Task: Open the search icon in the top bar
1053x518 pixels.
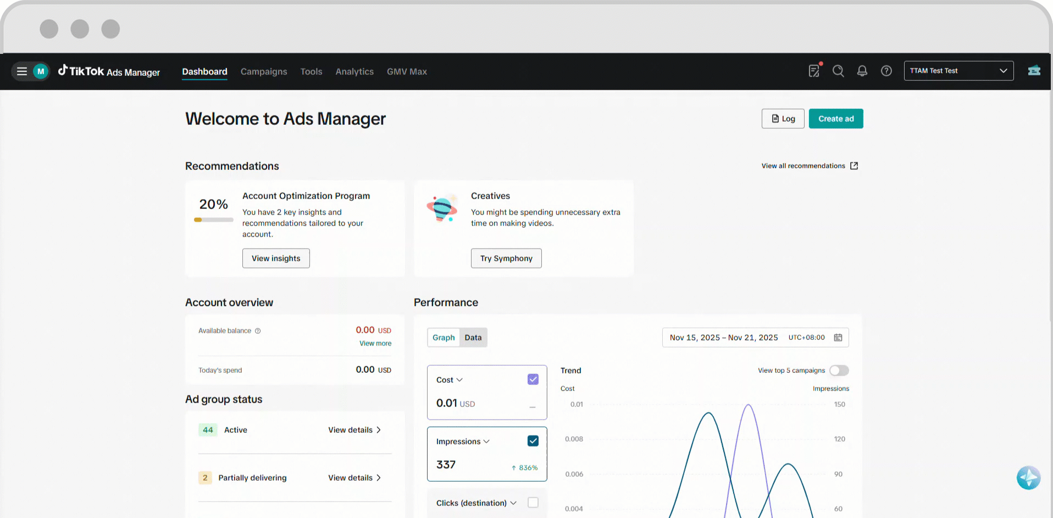Action: [838, 71]
